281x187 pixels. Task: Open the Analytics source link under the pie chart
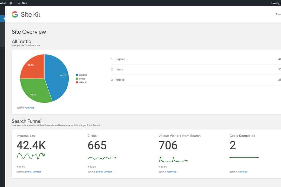click(x=29, y=107)
